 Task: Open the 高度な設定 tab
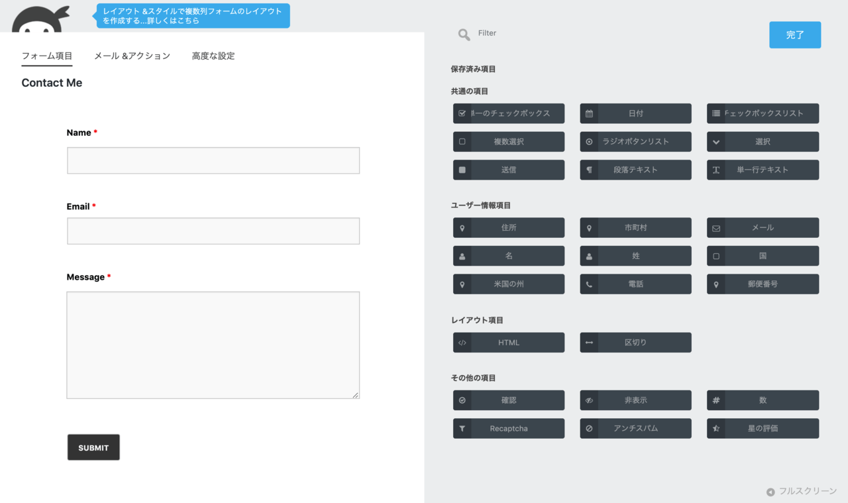tap(213, 56)
